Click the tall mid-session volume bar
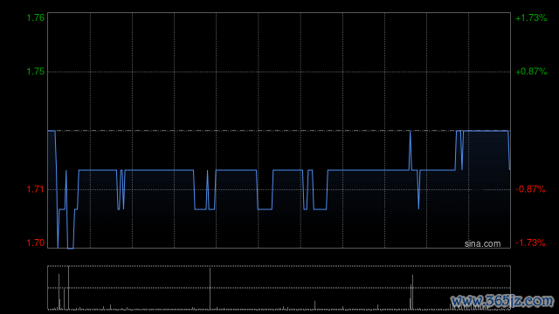This screenshot has width=559, height=314. click(210, 289)
